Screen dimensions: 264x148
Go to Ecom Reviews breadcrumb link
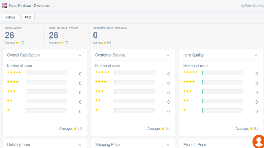(19, 6)
